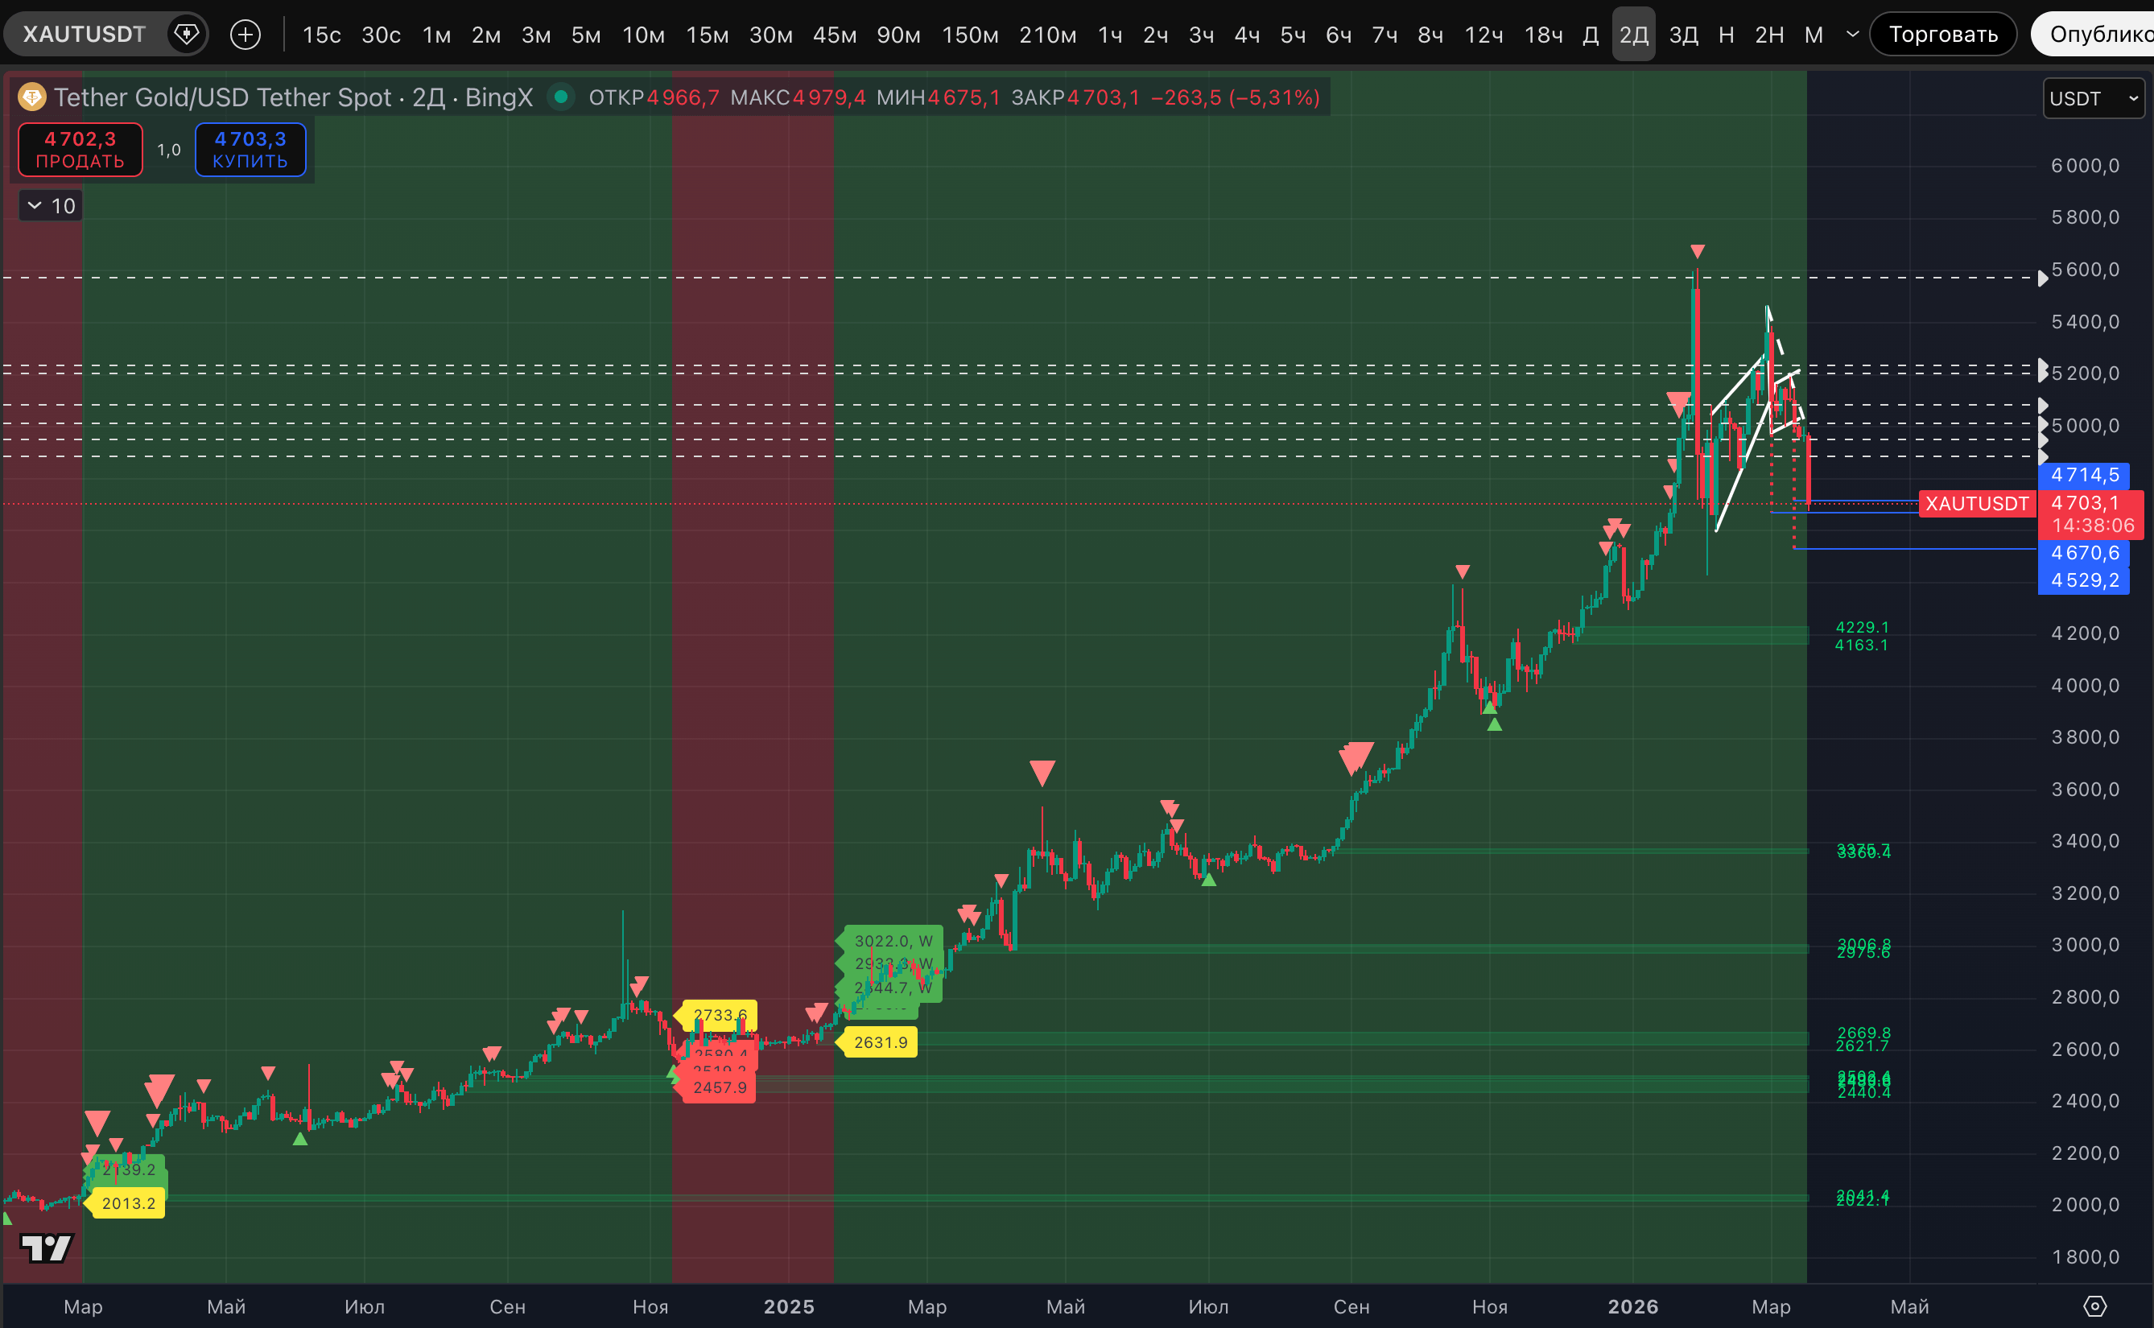Image resolution: width=2154 pixels, height=1328 pixels.
Task: Collapse the indicator legend showing 10
Action: coord(35,205)
